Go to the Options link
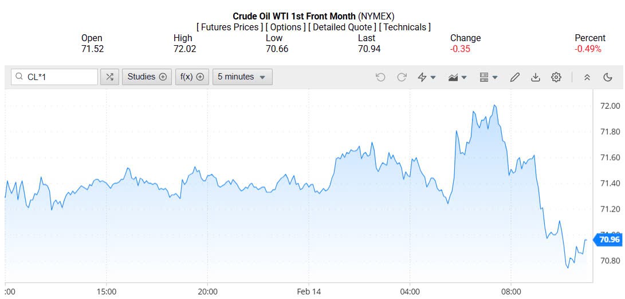Screen dimensions: 625x299 point(286,27)
